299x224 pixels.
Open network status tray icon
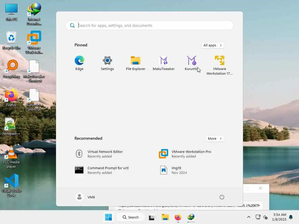[258, 217]
